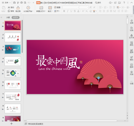
Task: Open the Section (节) dropdown
Action: pyautogui.click(x=57, y=11)
